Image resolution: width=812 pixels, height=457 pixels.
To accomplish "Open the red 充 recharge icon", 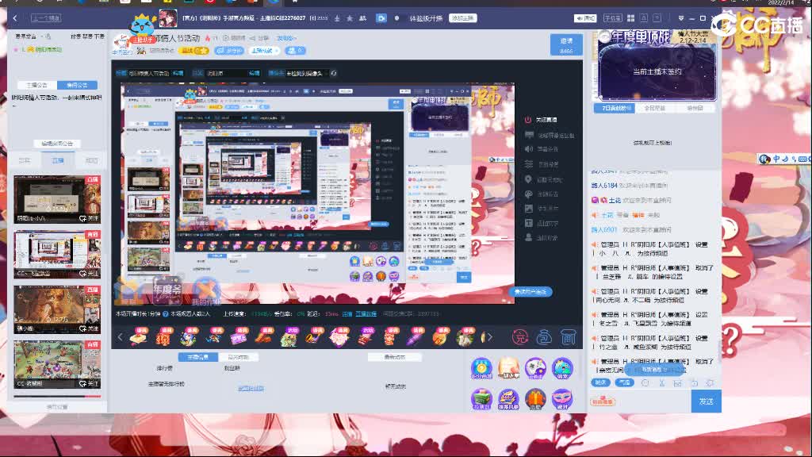I will pos(519,337).
